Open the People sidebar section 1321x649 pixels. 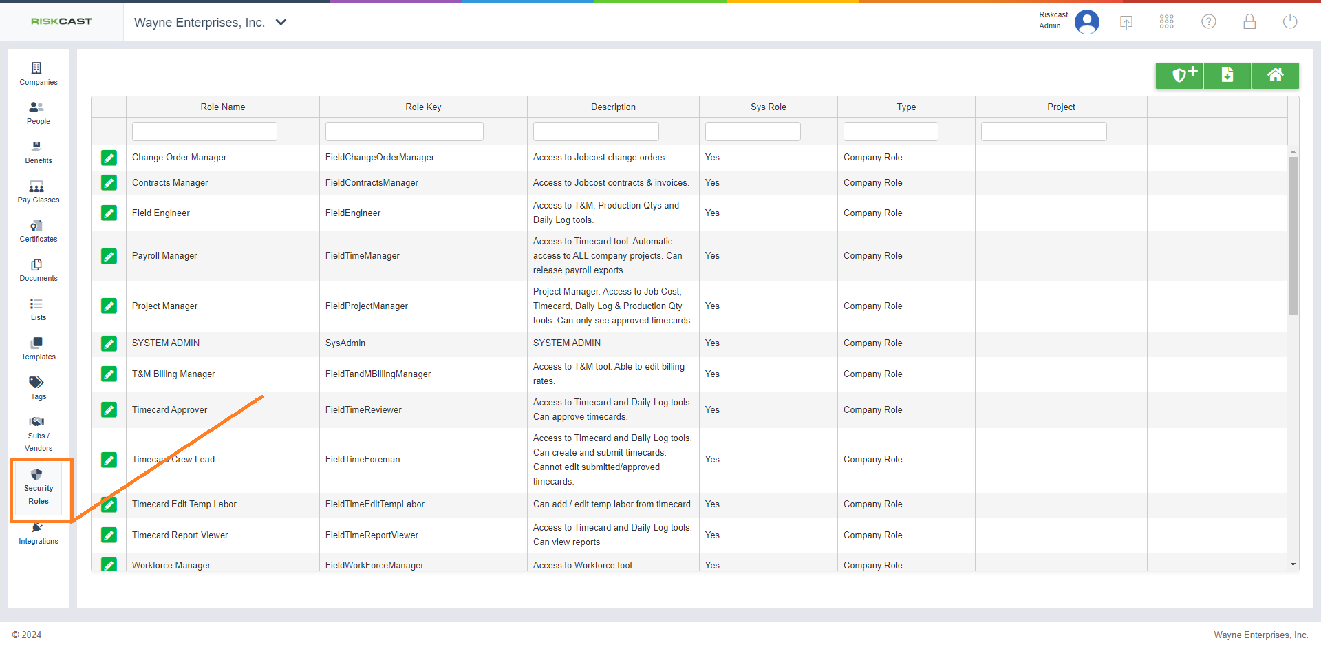(38, 113)
